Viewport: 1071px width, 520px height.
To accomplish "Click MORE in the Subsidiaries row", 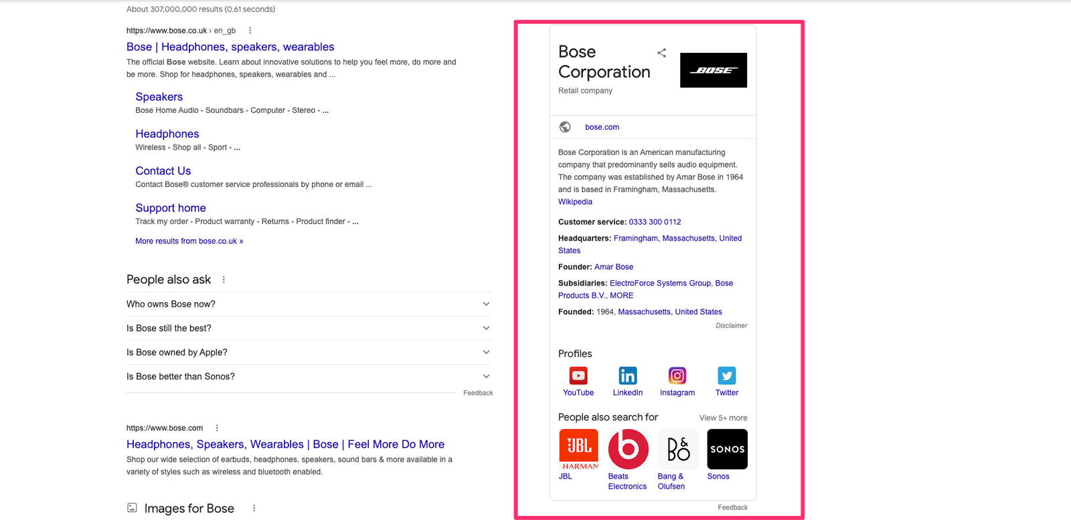I will coord(621,295).
